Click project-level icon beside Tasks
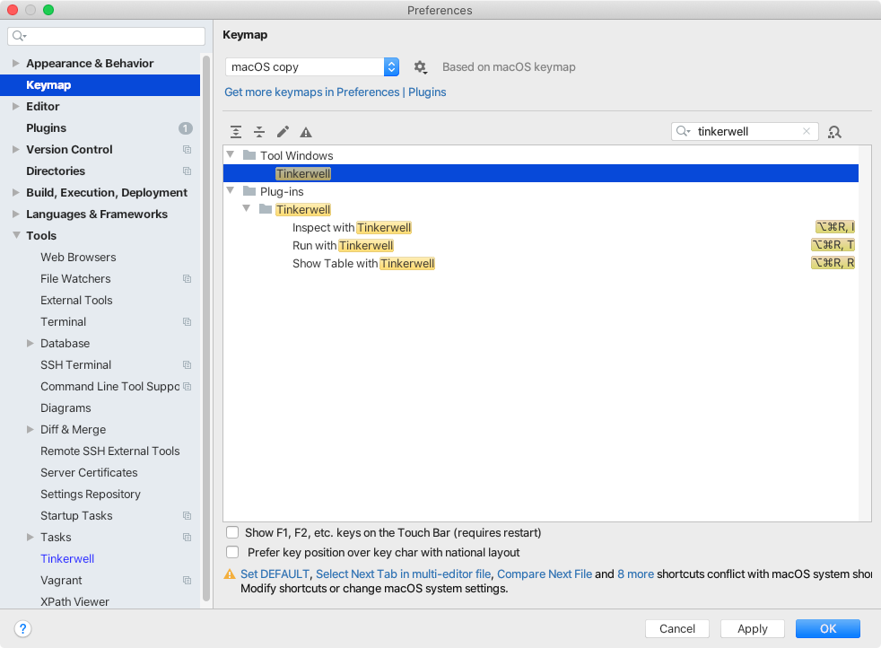Screen dimensions: 881x648 (188, 538)
